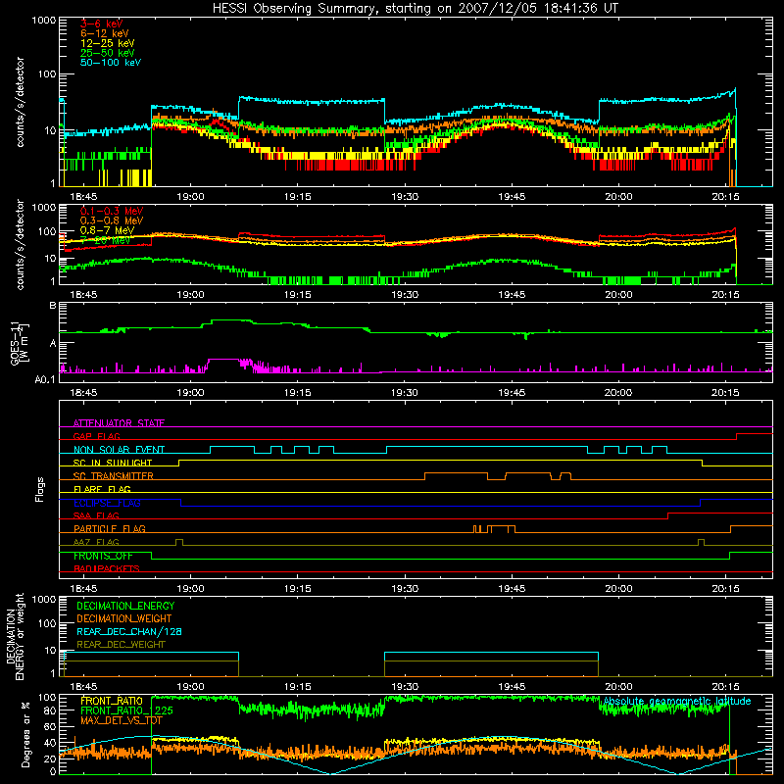784x784 pixels.
Task: Select the 25-50 keV legend label
Action: tap(107, 53)
